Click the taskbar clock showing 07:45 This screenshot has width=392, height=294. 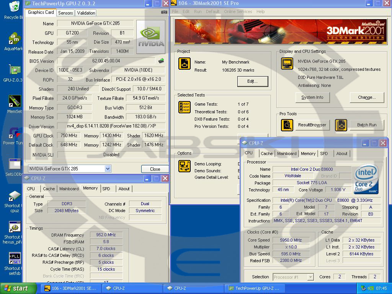point(381,288)
